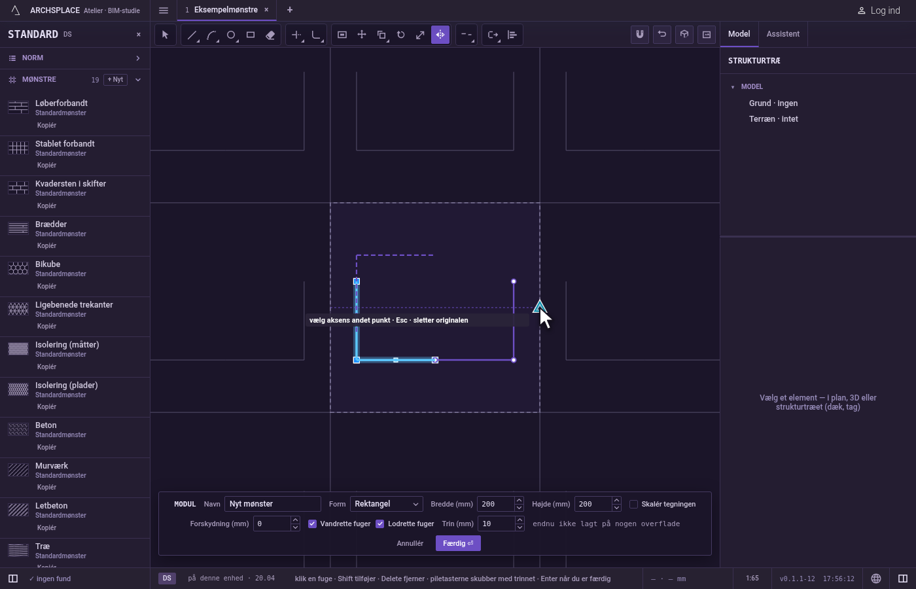Click the active mirror tool
Viewport: 916px width, 589px height.
pos(440,35)
